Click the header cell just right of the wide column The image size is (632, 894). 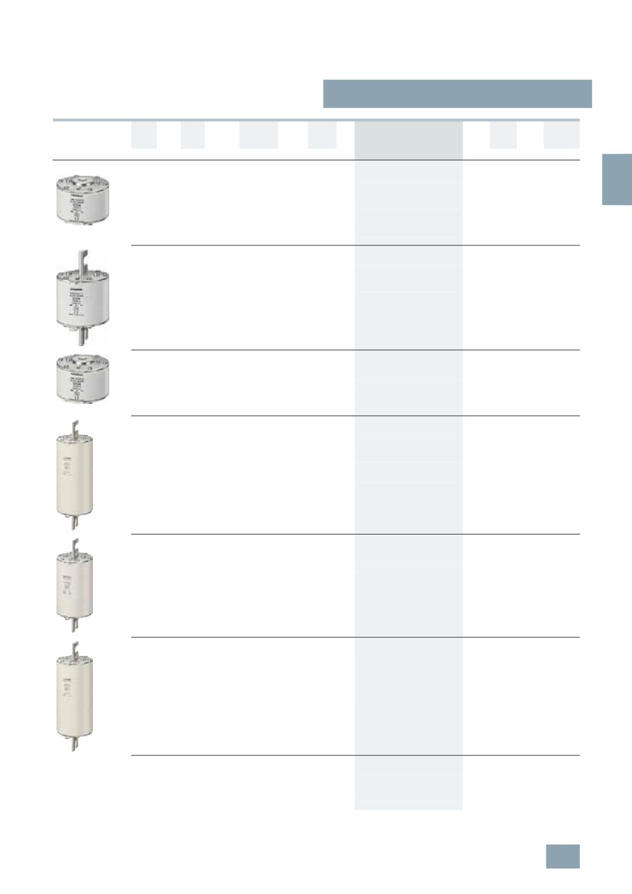click(503, 135)
